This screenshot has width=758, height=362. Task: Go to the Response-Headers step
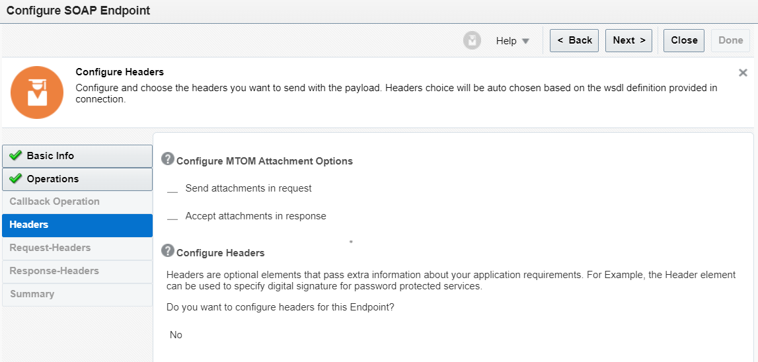[x=77, y=271]
